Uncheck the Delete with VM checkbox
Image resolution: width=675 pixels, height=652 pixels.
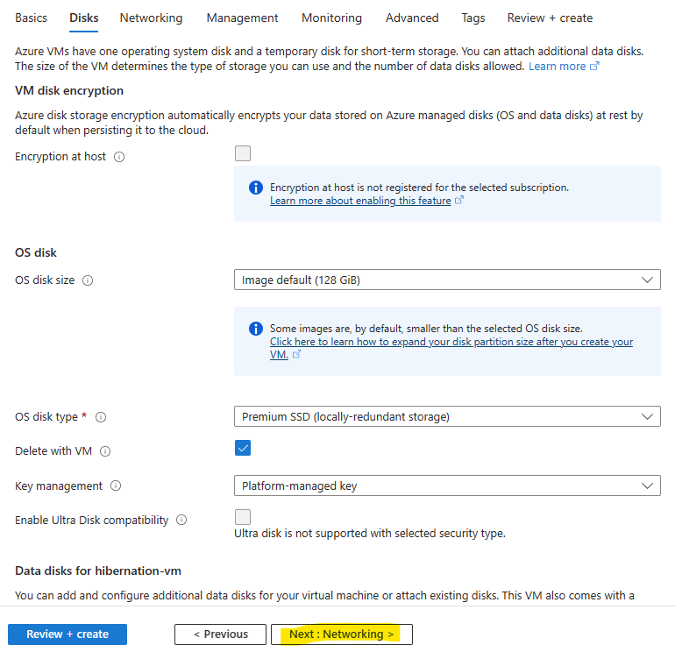point(243,448)
